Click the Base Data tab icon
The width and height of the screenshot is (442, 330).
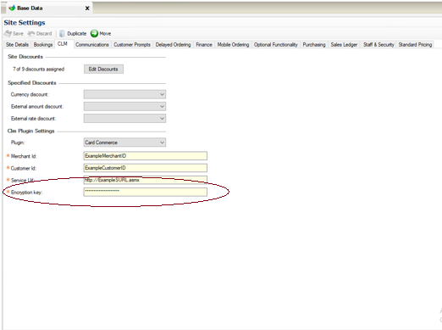point(12,8)
